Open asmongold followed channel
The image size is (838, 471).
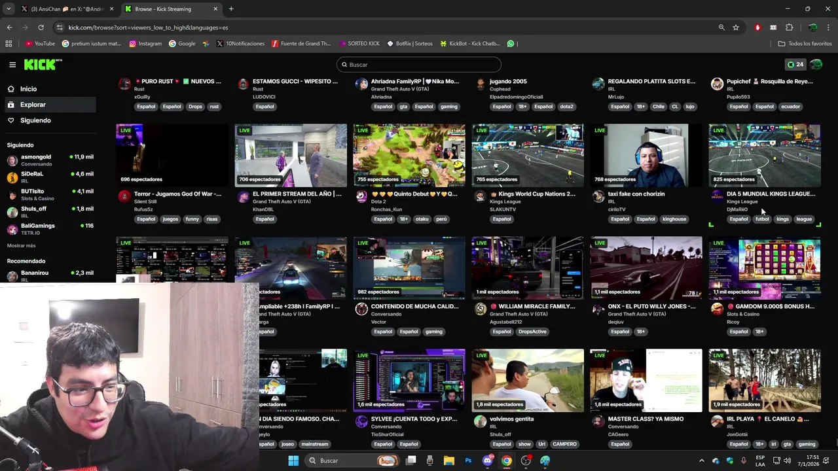coord(50,160)
